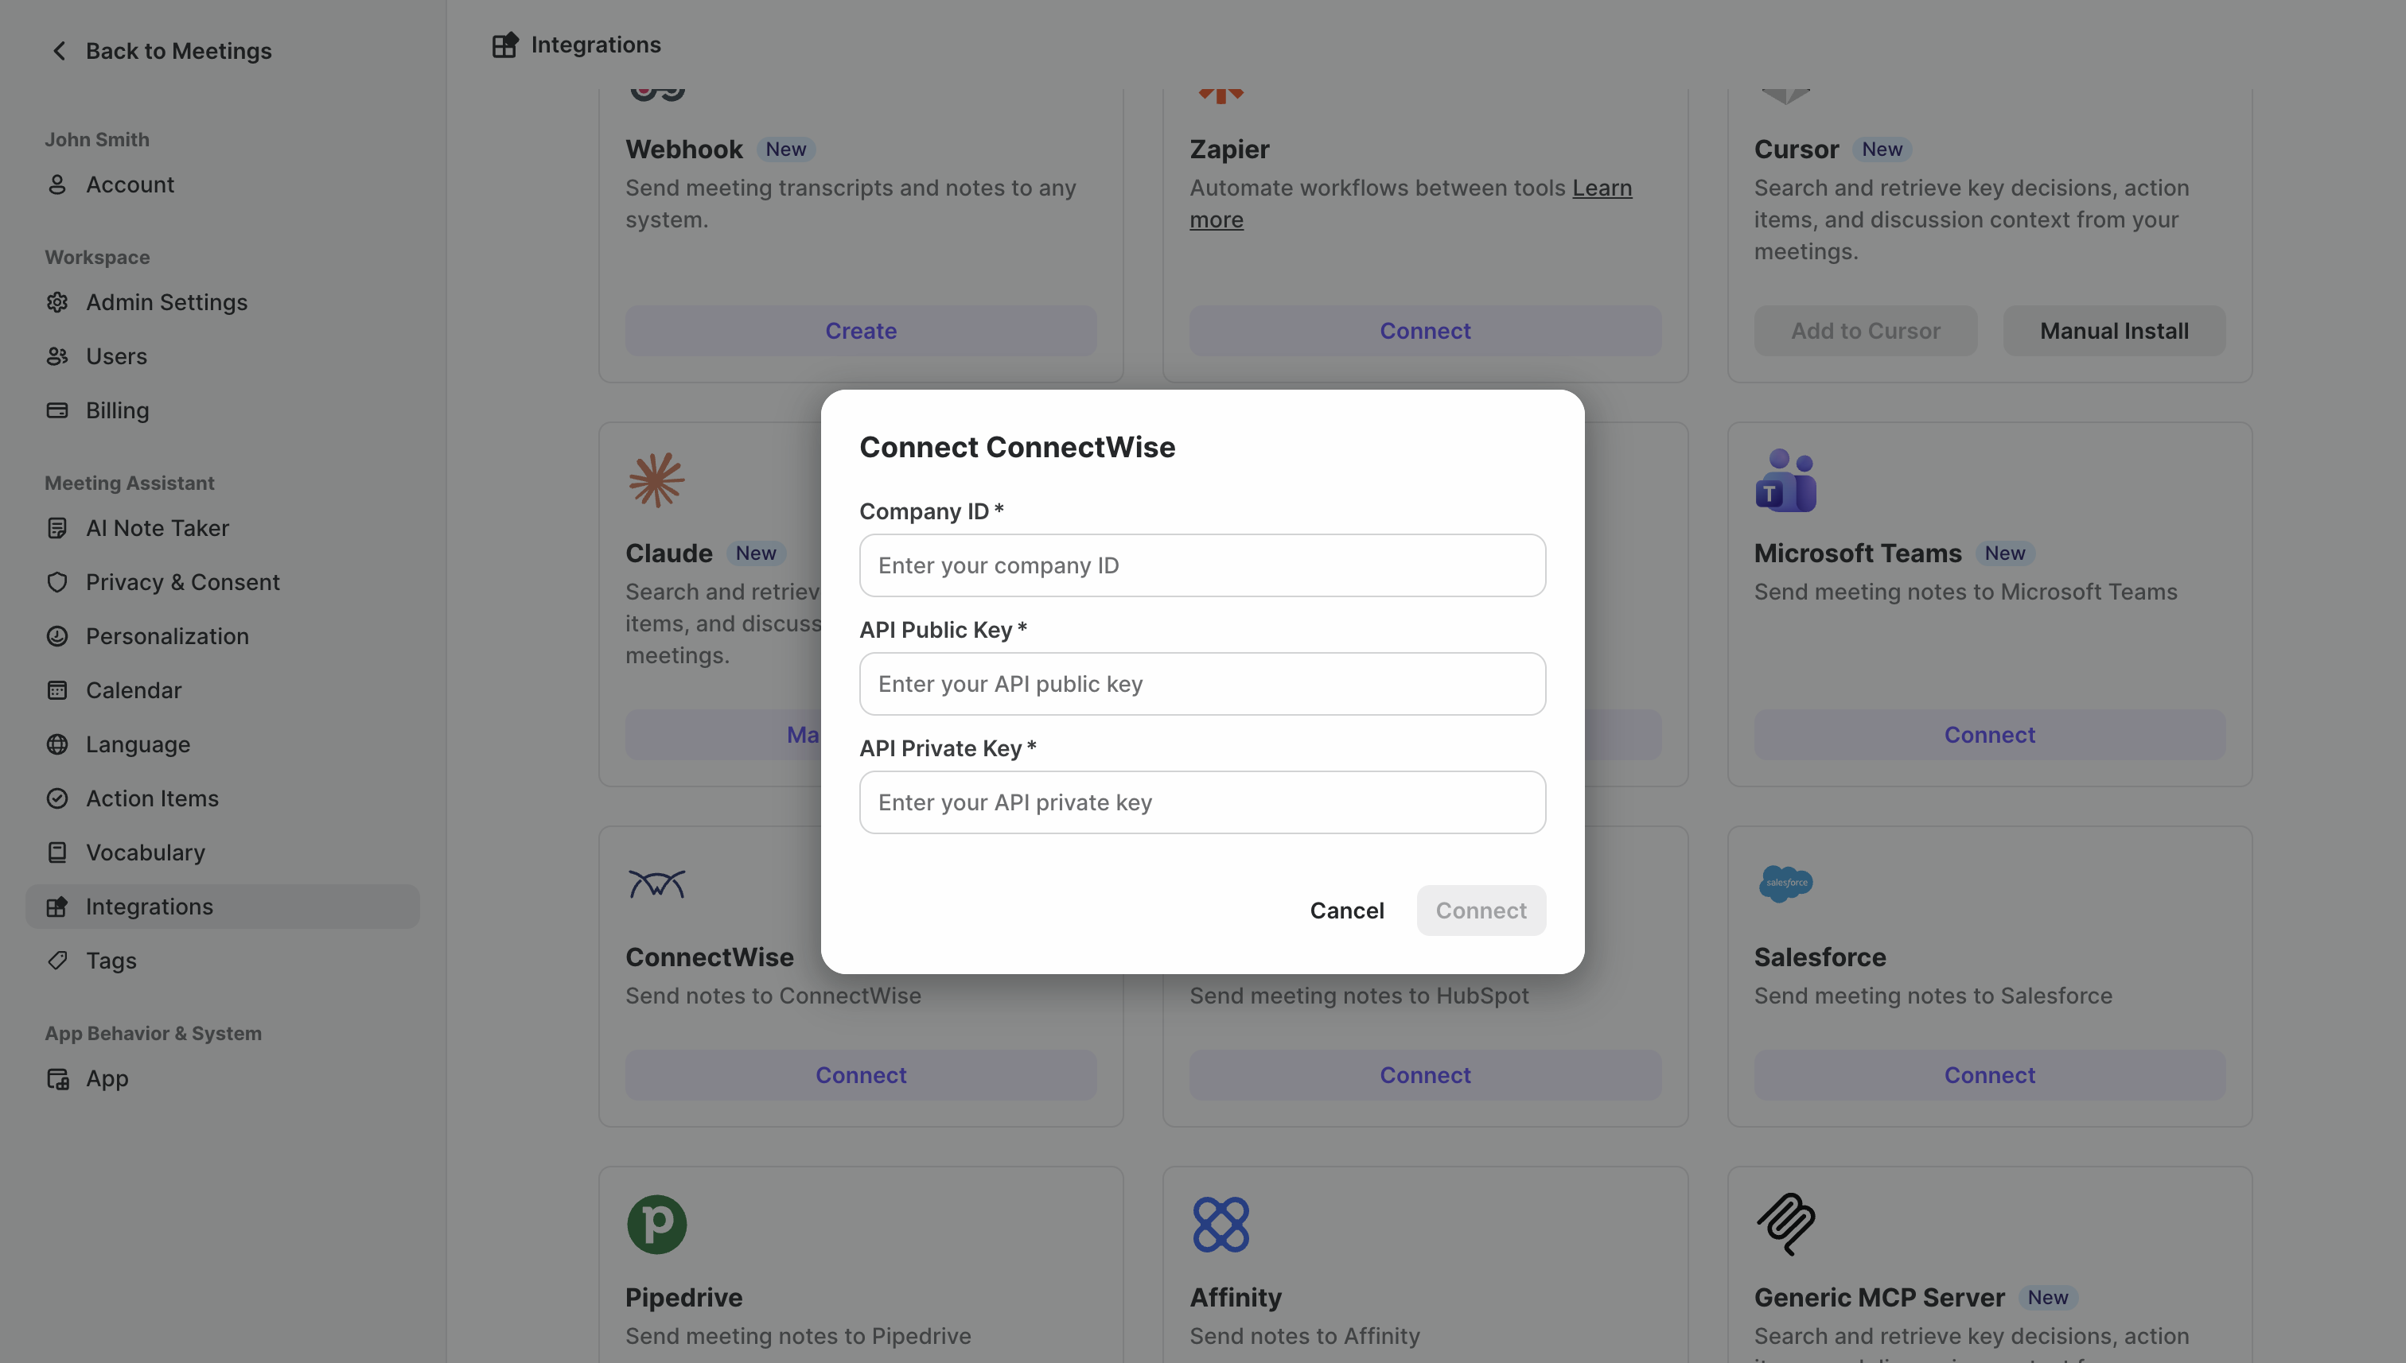
Task: Follow Zapier's Learn more link
Action: coord(1601,188)
